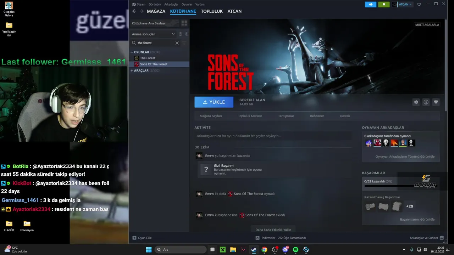454x255 pixels.
Task: Go back using the Steam back arrow
Action: tap(134, 11)
